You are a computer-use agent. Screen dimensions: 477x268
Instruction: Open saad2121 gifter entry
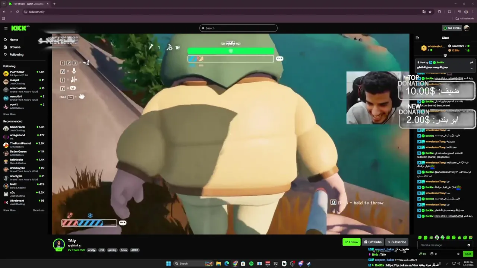[458, 46]
